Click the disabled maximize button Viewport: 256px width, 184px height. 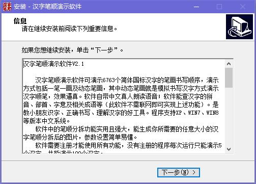tap(219, 7)
